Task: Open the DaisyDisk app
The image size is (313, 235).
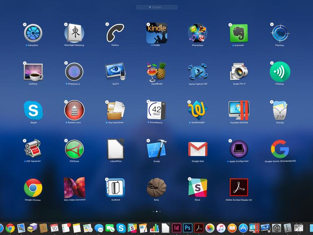Action: coord(33,33)
